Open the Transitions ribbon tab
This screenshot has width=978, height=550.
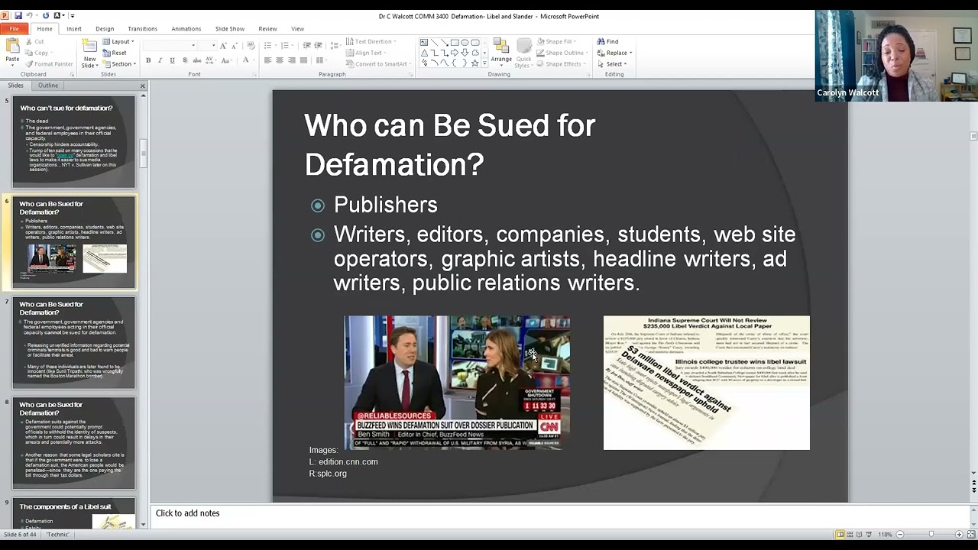[x=142, y=29]
